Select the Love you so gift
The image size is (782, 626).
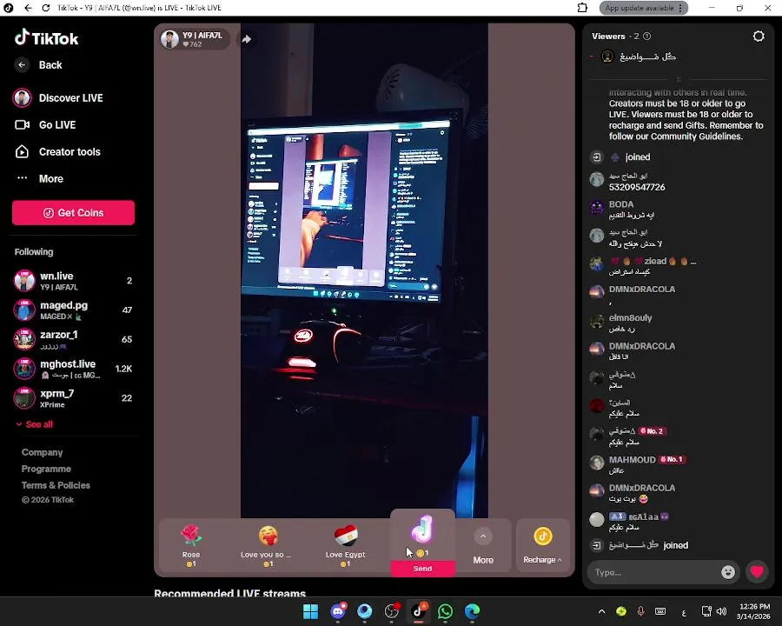pyautogui.click(x=268, y=546)
